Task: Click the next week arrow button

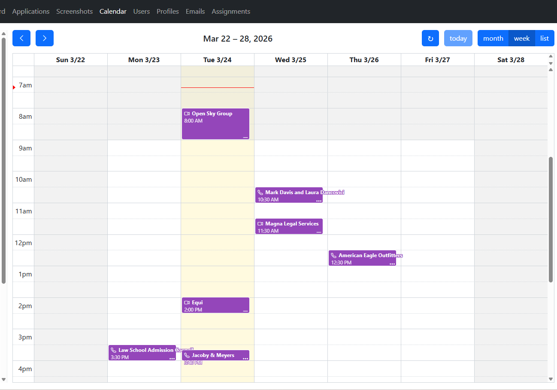Action: [45, 38]
